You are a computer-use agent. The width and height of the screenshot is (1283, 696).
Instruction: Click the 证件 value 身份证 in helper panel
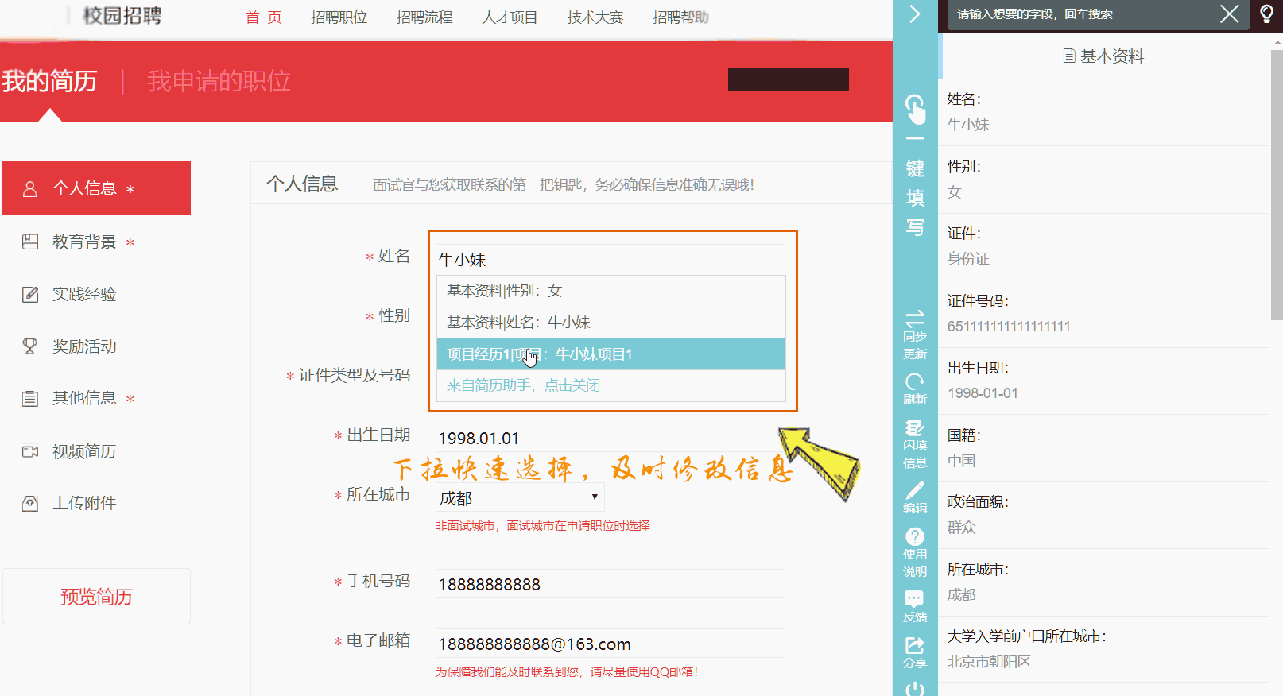[x=968, y=259]
